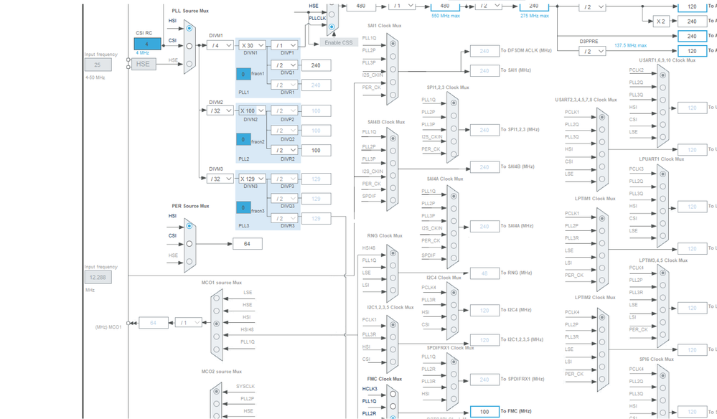Choose HSE in the MCO1 source Mux

coord(217,311)
